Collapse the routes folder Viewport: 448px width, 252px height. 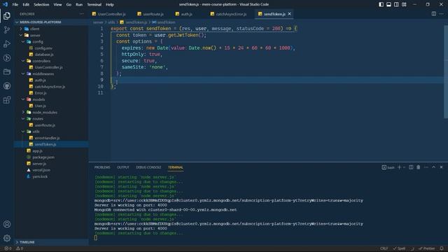click(x=51, y=118)
